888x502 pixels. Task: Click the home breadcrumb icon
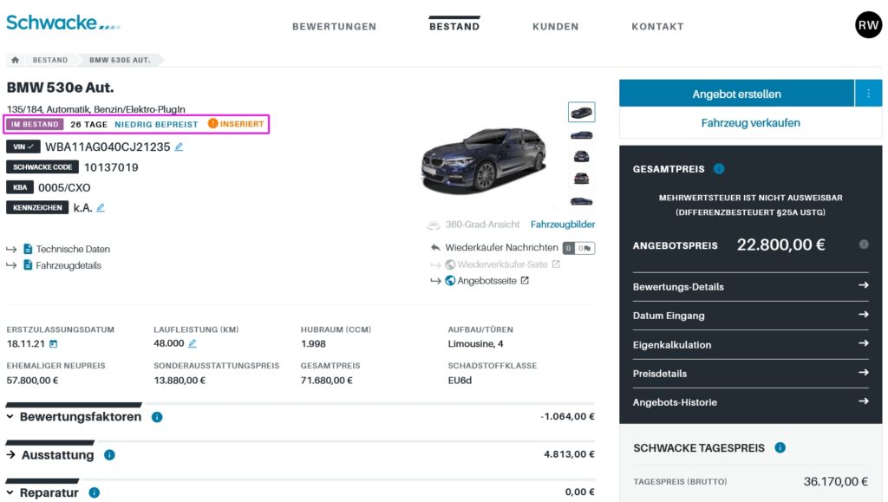[x=16, y=60]
